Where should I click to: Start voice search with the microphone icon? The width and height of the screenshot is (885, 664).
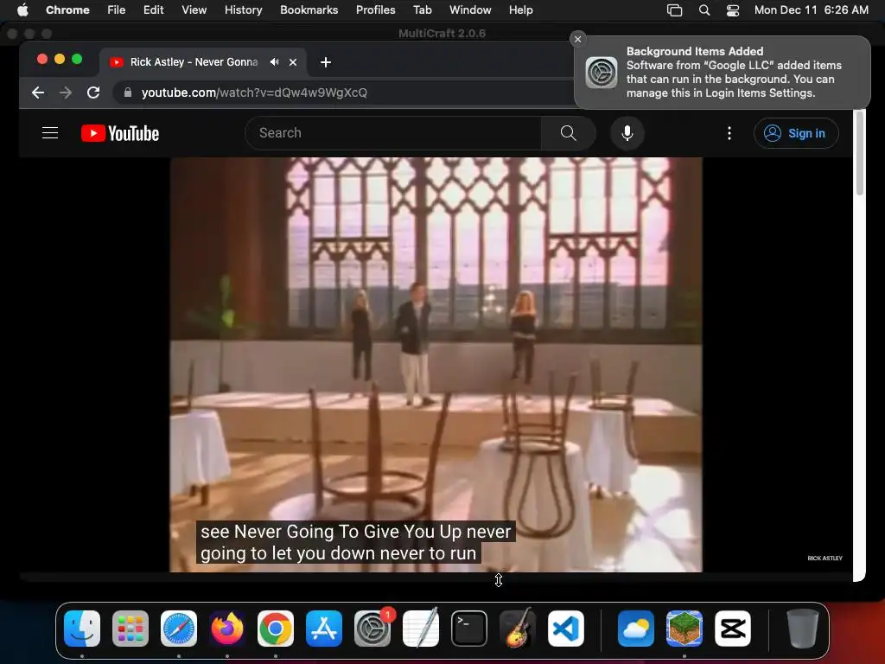coord(627,133)
